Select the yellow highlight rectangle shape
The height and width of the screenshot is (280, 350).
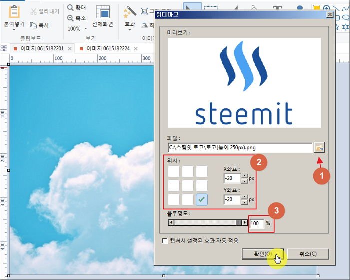pyautogui.click(x=316, y=8)
